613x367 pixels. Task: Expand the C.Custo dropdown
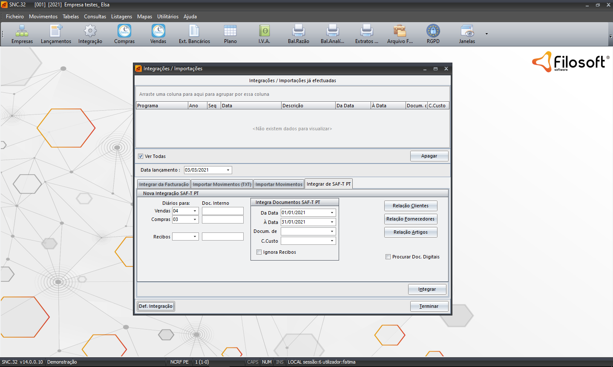[332, 241]
